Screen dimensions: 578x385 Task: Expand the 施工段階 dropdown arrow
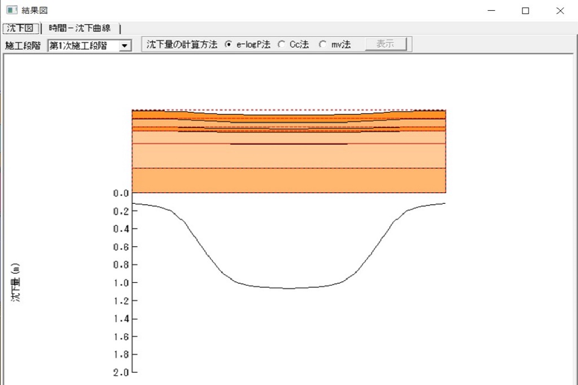pos(125,46)
